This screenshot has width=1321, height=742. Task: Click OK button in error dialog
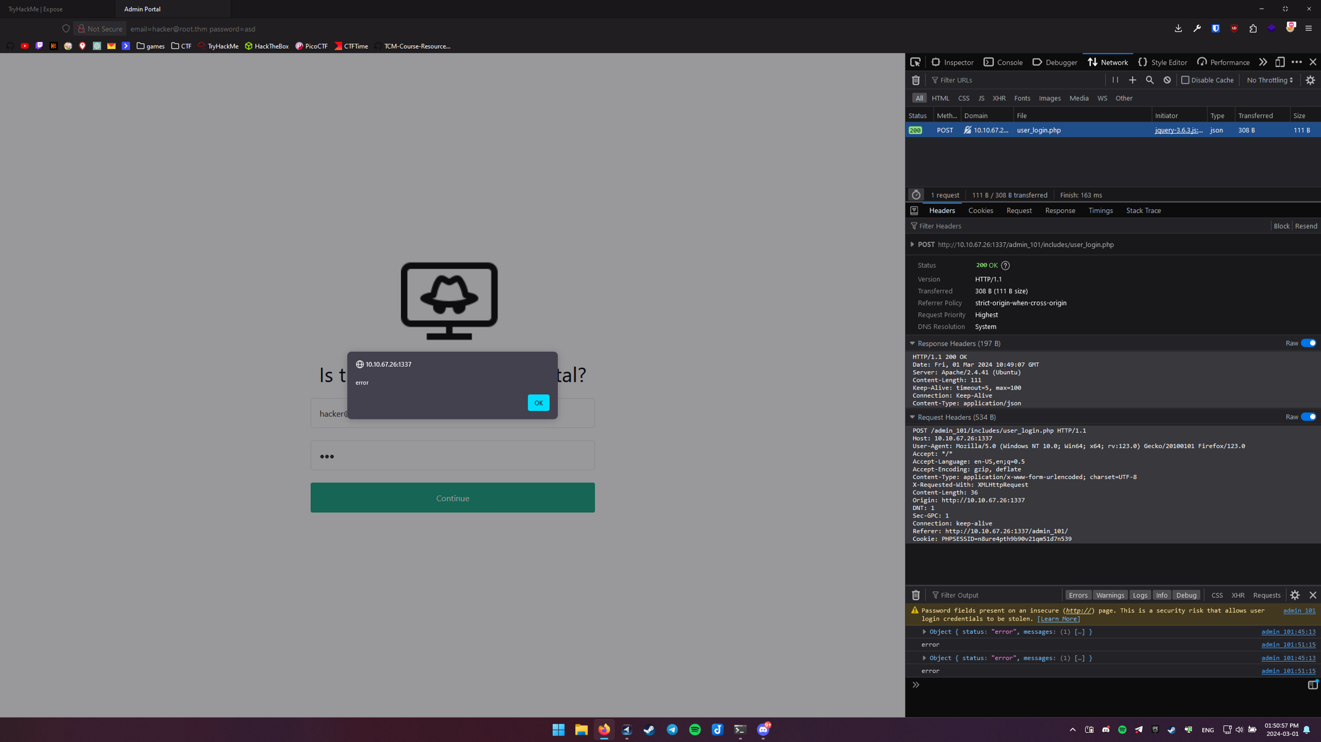click(536, 402)
